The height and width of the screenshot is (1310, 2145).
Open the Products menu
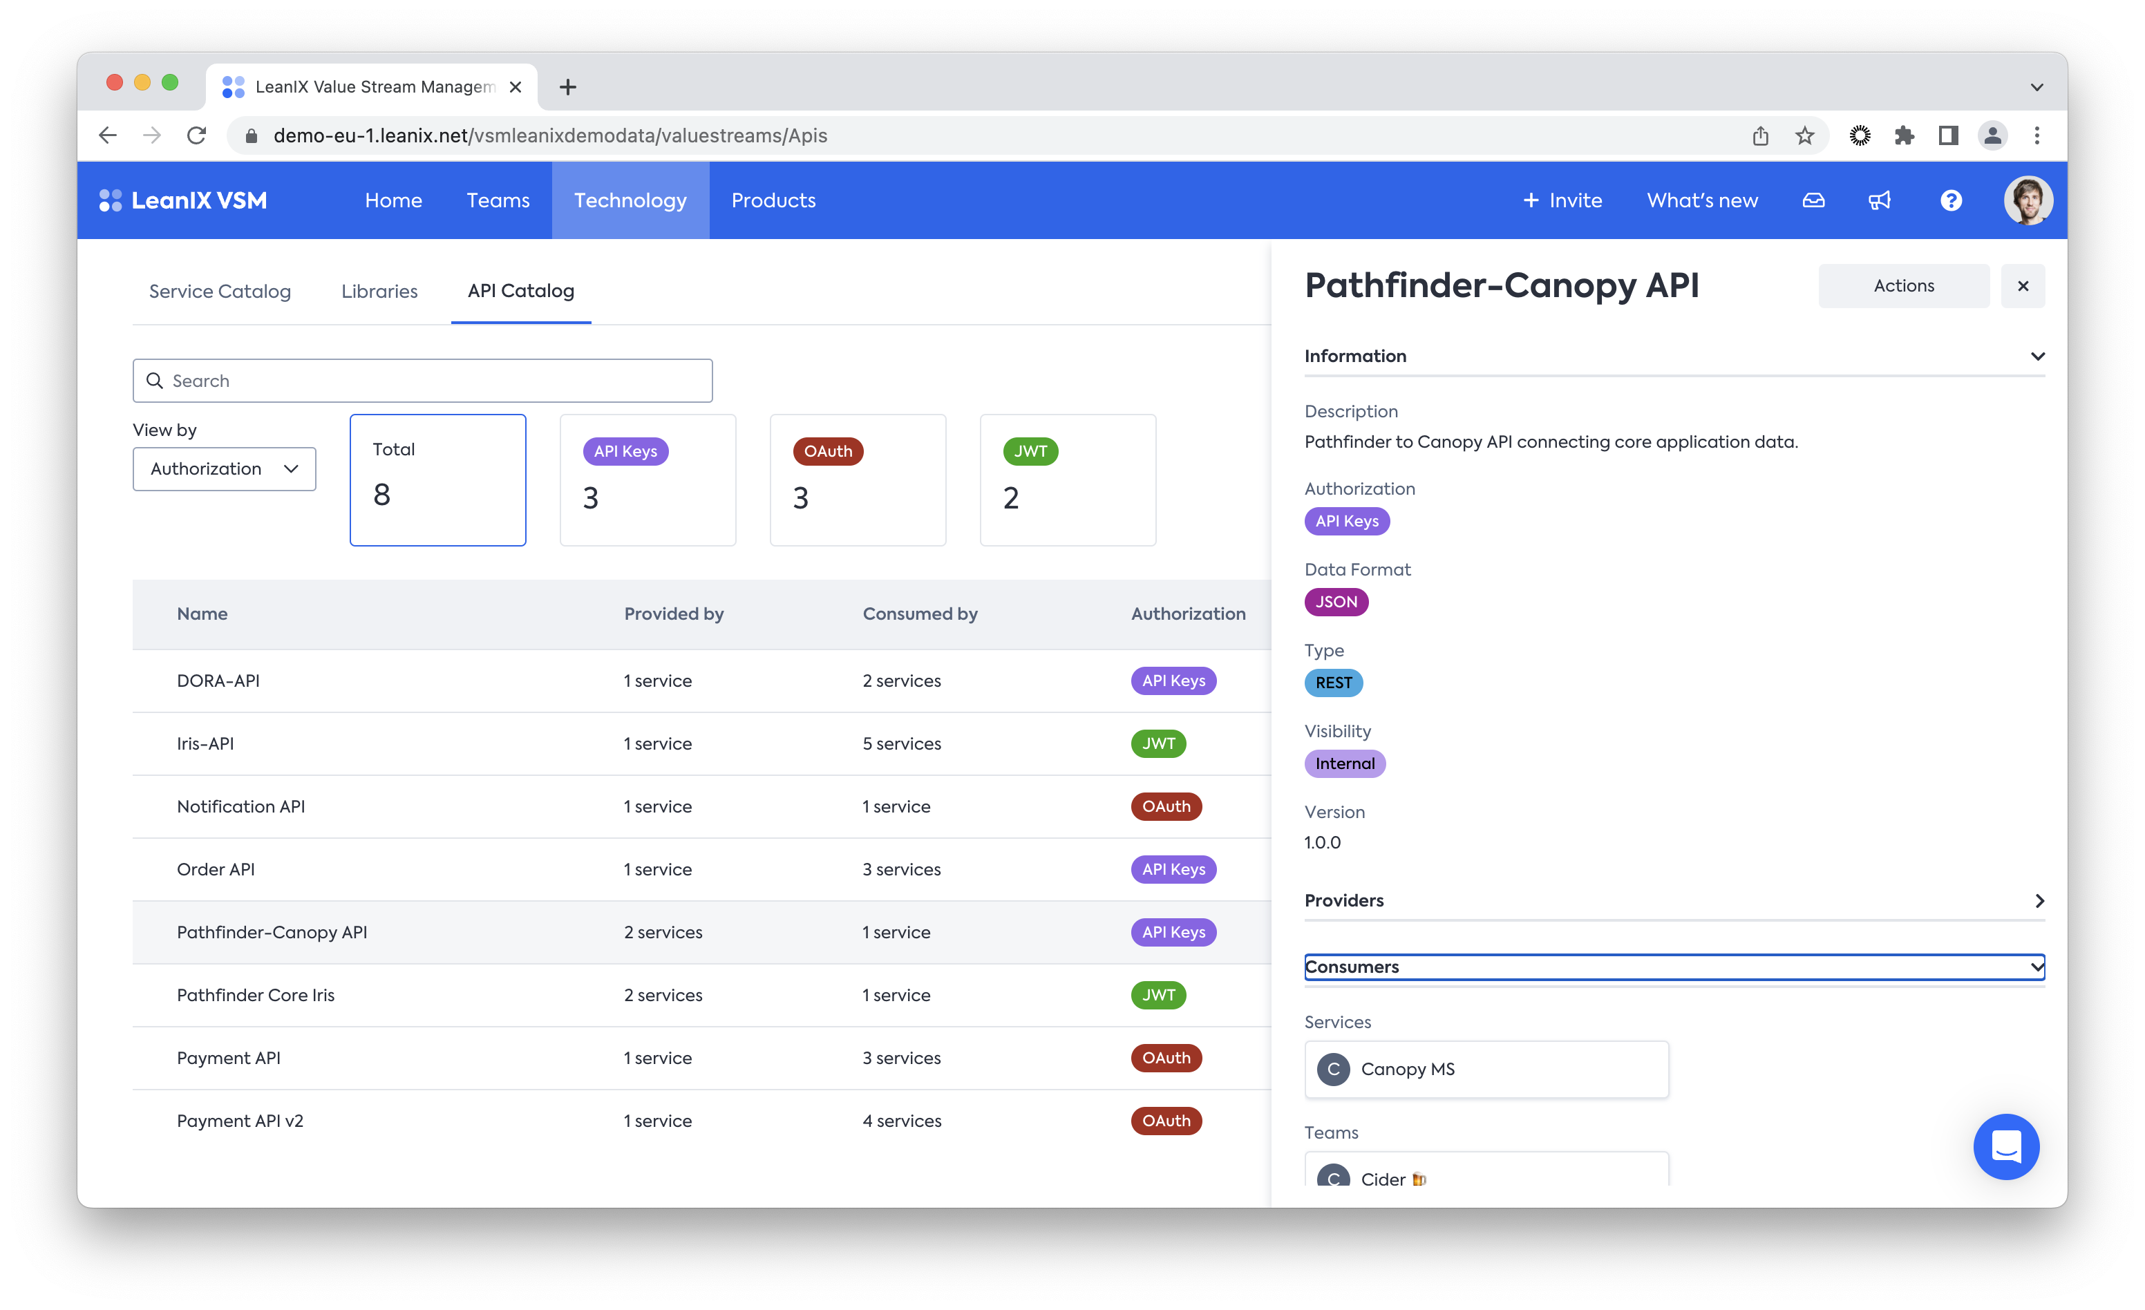[x=773, y=200]
